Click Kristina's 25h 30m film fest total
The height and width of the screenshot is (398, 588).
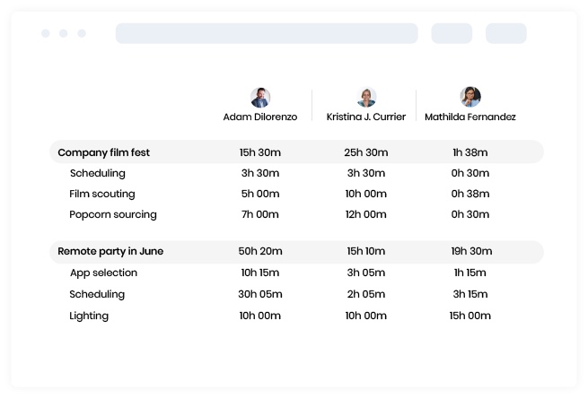point(366,152)
